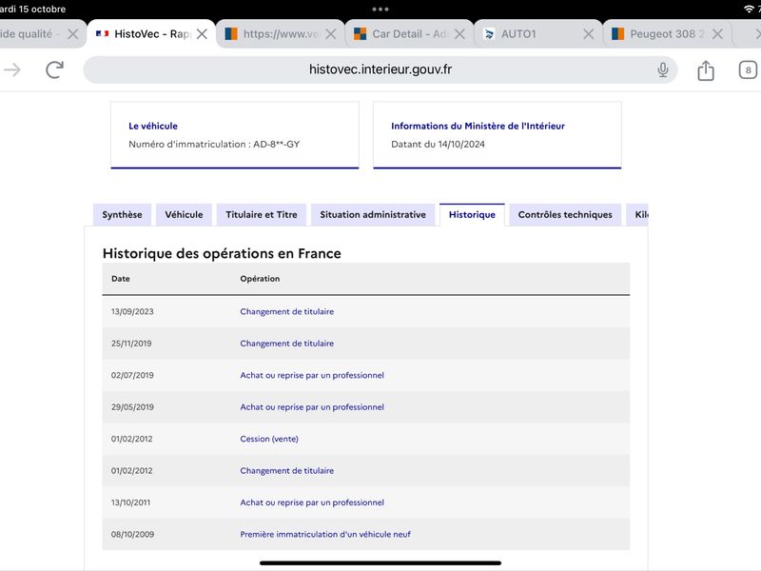Tap the date cell 29/05/2019
This screenshot has height=571, width=761.
[x=132, y=407]
